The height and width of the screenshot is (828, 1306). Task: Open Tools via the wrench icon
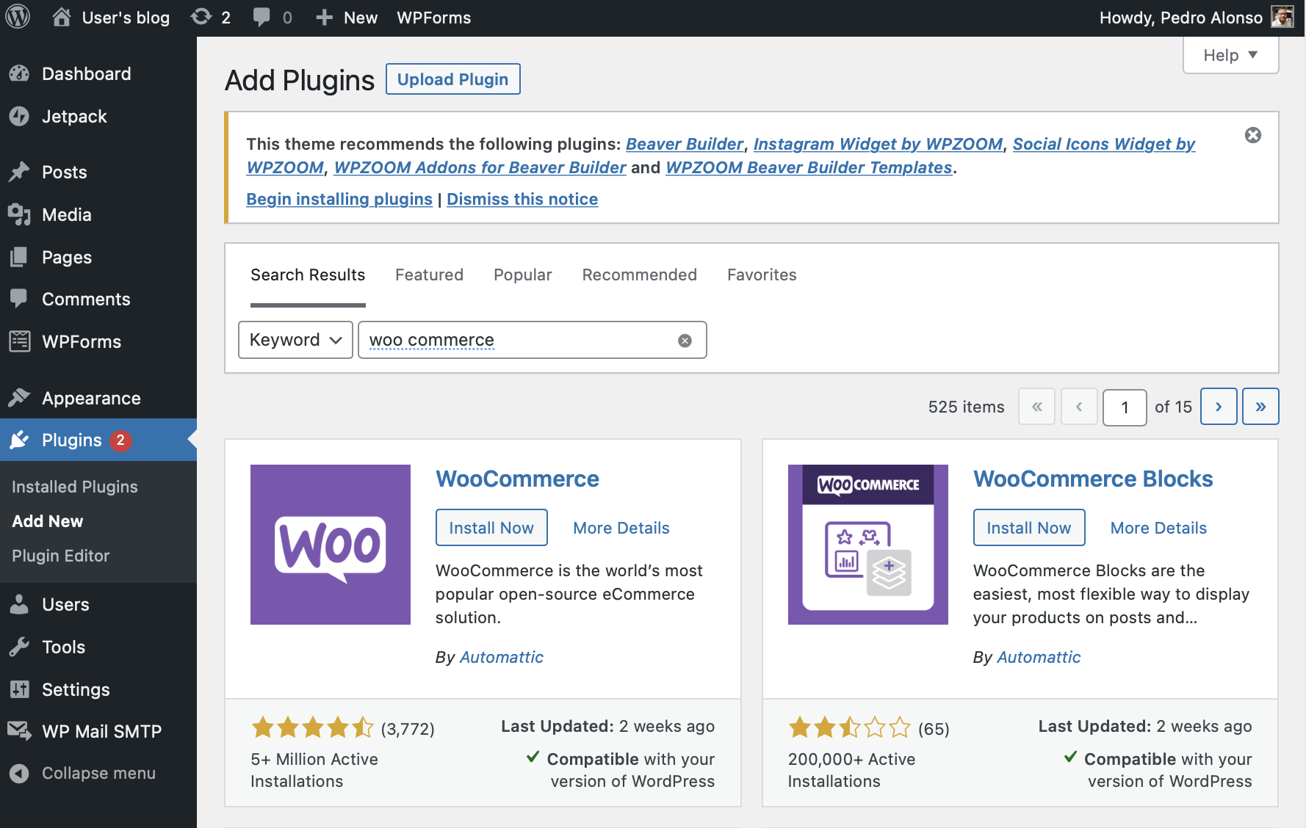pyautogui.click(x=20, y=647)
